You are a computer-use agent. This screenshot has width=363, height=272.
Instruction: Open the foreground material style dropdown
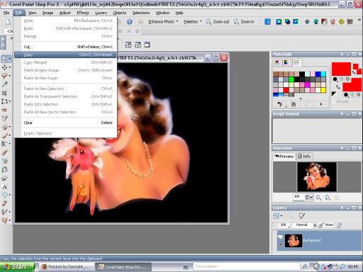(335, 79)
